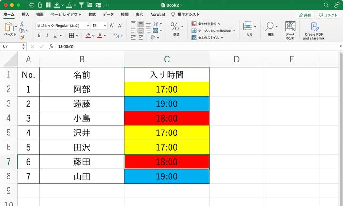
Task: Toggle bold formatting
Action: click(39, 35)
